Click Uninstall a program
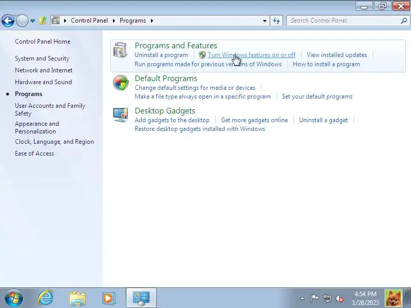The image size is (411, 308). pyautogui.click(x=161, y=55)
